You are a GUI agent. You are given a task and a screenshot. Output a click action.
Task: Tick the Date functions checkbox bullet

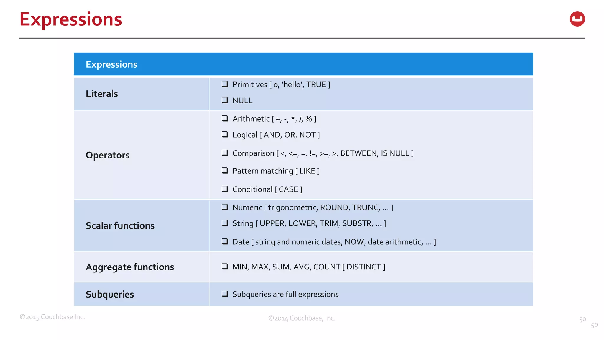[225, 241]
